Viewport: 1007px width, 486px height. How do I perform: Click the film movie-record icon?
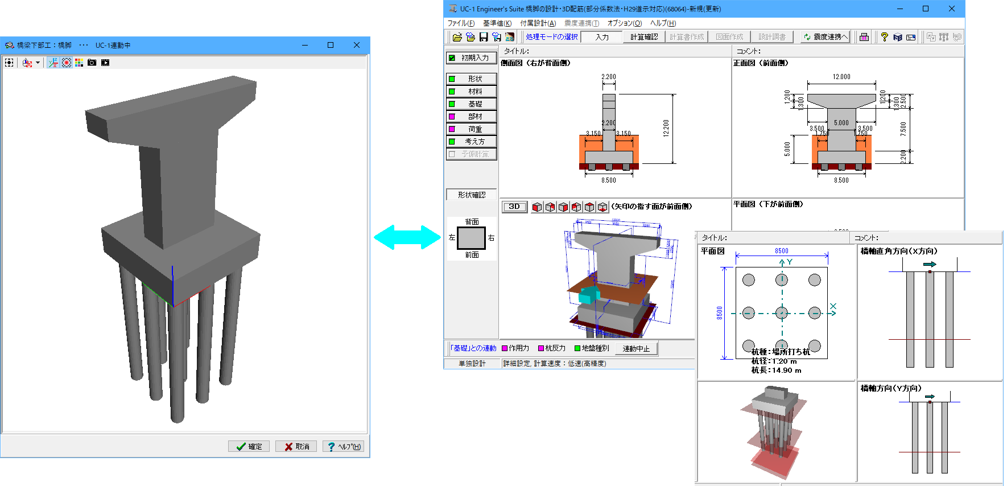coord(105,63)
